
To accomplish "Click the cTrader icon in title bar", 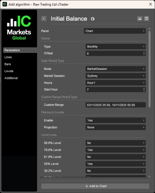I will pos(5,4).
